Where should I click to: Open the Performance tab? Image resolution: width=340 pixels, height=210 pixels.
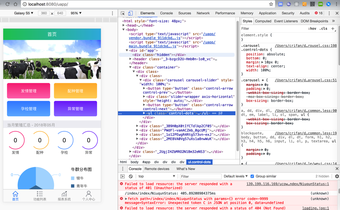(225, 13)
